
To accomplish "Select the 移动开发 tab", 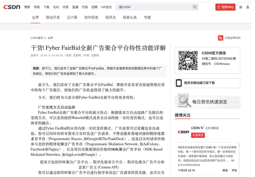I will 53,18.
